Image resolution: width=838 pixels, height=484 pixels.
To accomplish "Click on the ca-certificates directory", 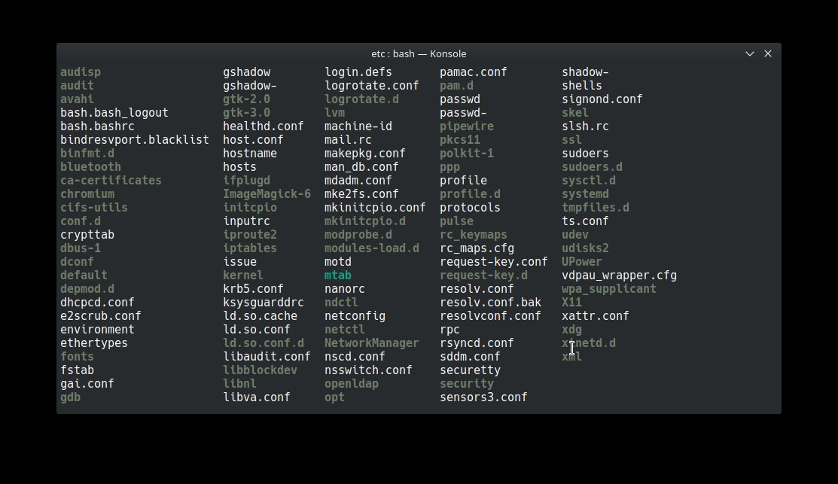I will 111,180.
